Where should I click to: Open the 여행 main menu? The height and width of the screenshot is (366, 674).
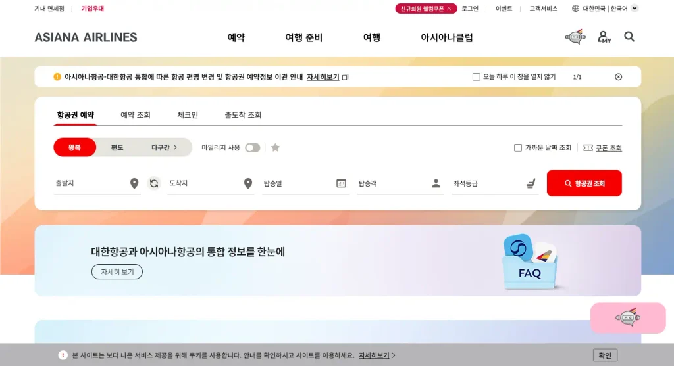(371, 37)
